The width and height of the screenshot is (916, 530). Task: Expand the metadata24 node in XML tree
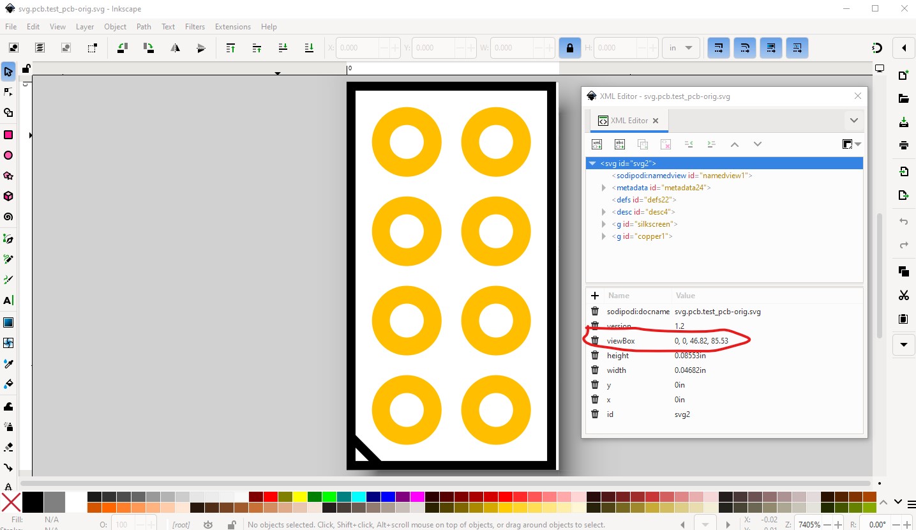(604, 188)
